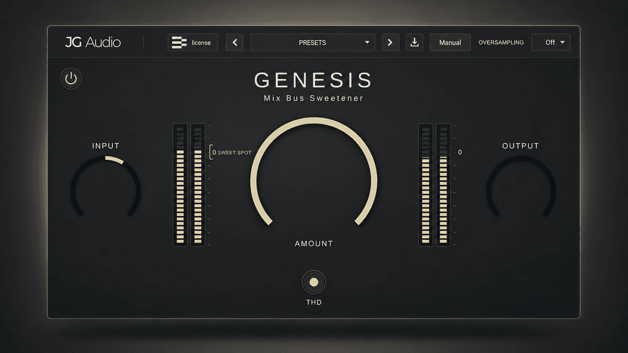Open the Oversampling Off dropdown

(551, 43)
